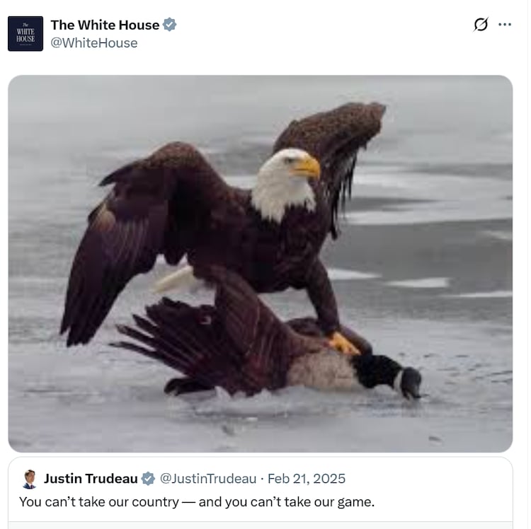
Task: Click the Feb 21, 2025 timestamp
Action: 307,479
